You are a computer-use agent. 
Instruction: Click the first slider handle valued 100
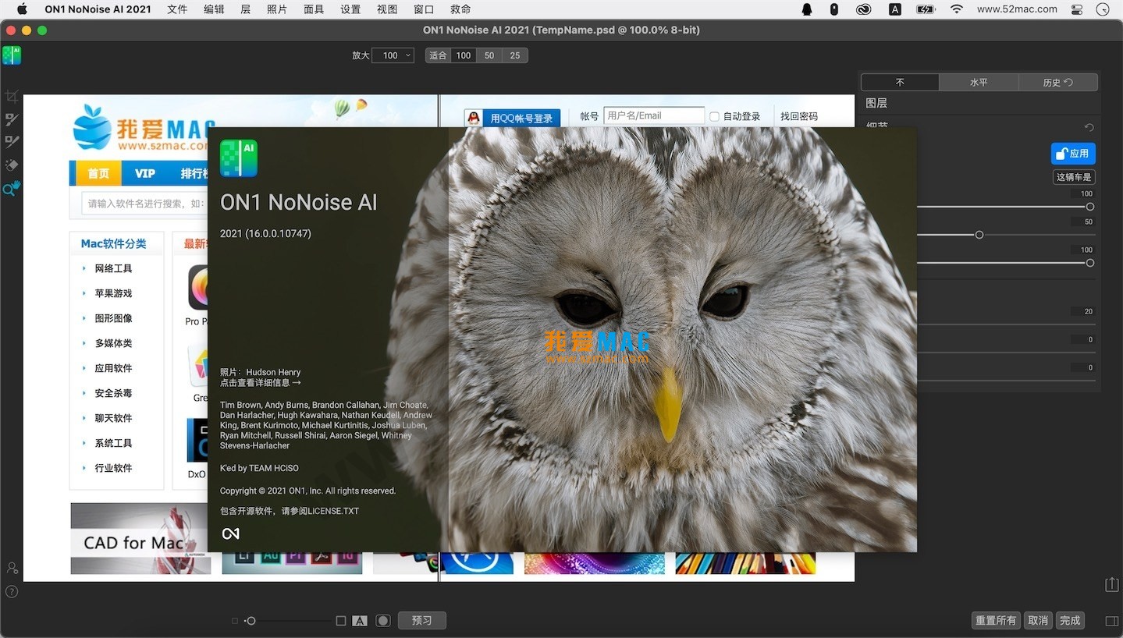pyautogui.click(x=1090, y=207)
